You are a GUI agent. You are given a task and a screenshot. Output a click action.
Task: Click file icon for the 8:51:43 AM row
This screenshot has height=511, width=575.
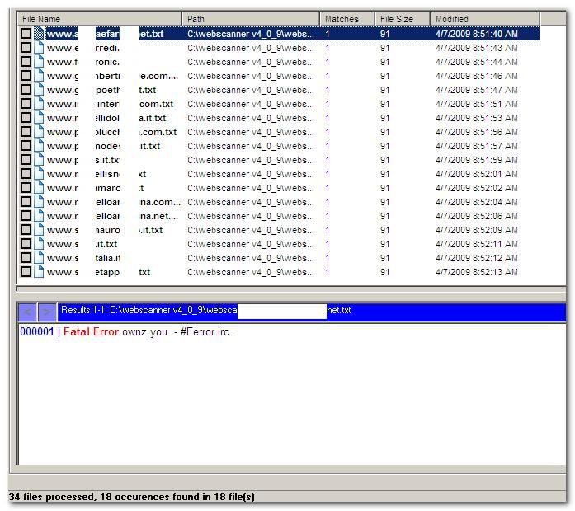tap(39, 48)
